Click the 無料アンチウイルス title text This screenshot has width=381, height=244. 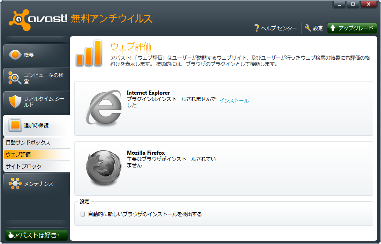pyautogui.click(x=112, y=19)
